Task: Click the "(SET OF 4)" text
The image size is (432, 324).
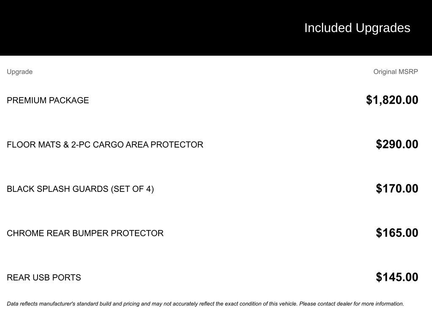Action: 132,189
